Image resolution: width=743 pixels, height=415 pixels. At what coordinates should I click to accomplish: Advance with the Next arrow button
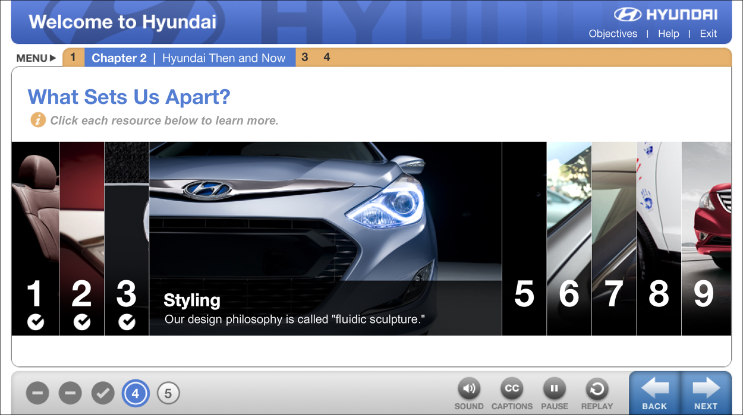[706, 392]
